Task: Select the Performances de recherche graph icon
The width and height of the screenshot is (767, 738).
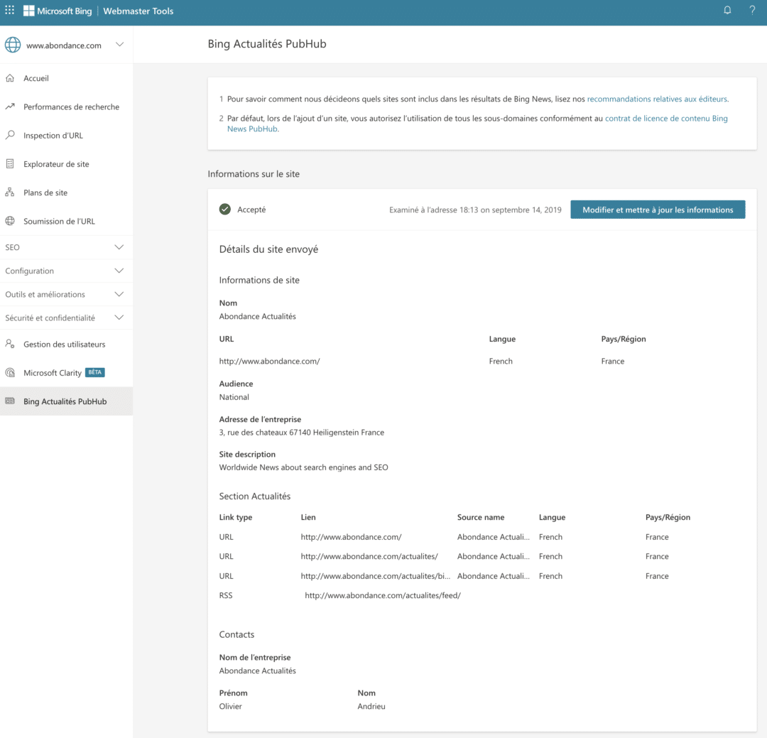Action: coord(11,107)
